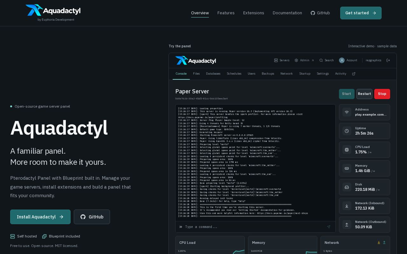Click the drive icon in the Disk card
Screen dimensions: 407x254
(x=347, y=187)
